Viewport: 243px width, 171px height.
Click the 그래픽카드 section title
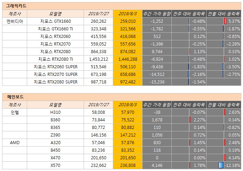[16, 6]
